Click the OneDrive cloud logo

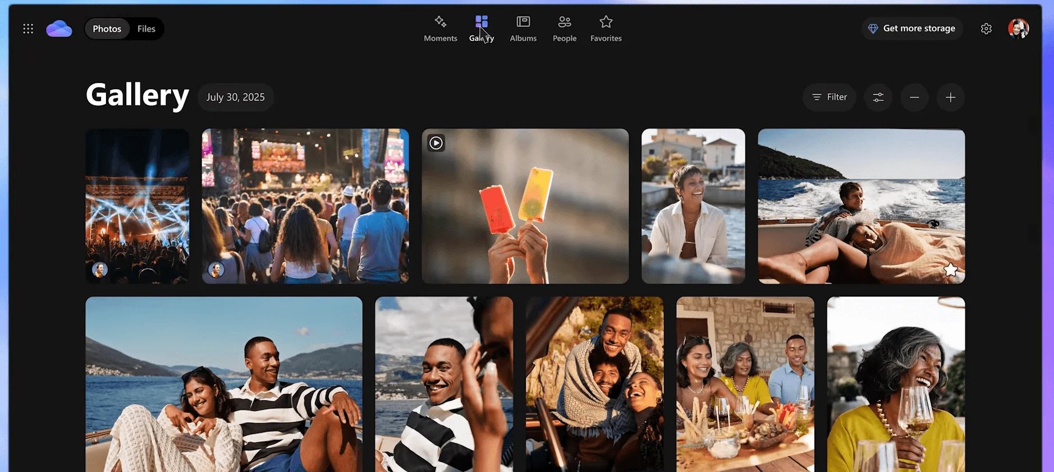59,29
